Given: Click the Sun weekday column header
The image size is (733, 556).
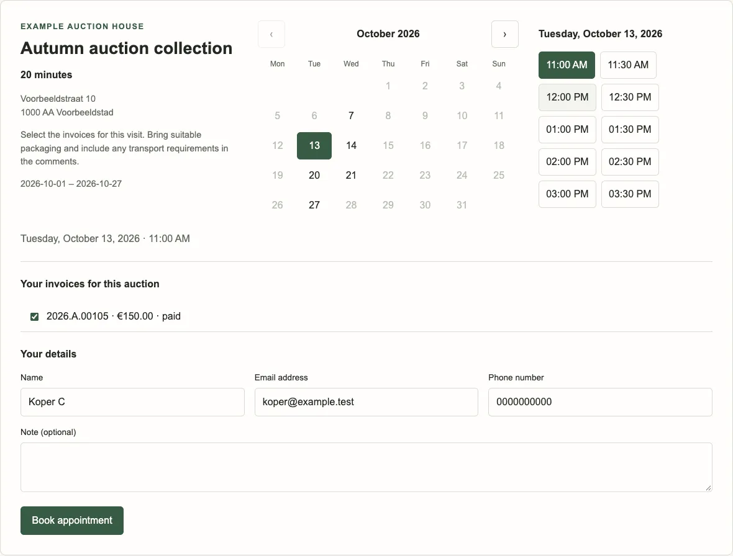Looking at the screenshot, I should pos(499,64).
